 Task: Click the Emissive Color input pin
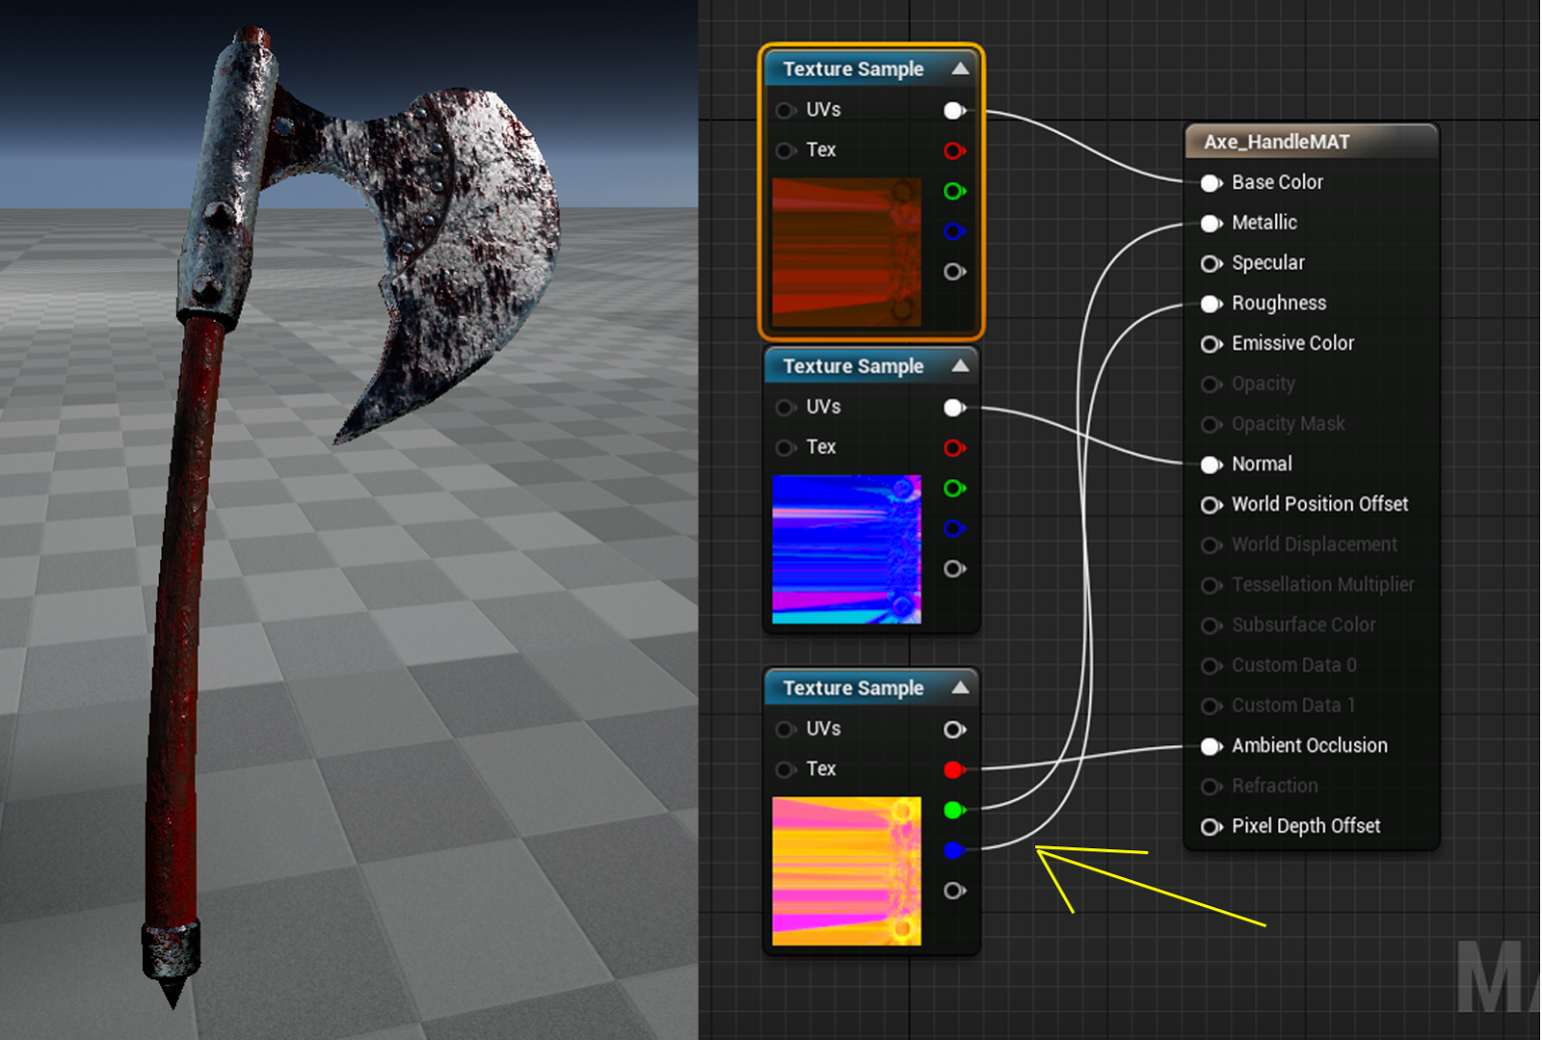click(x=1211, y=344)
